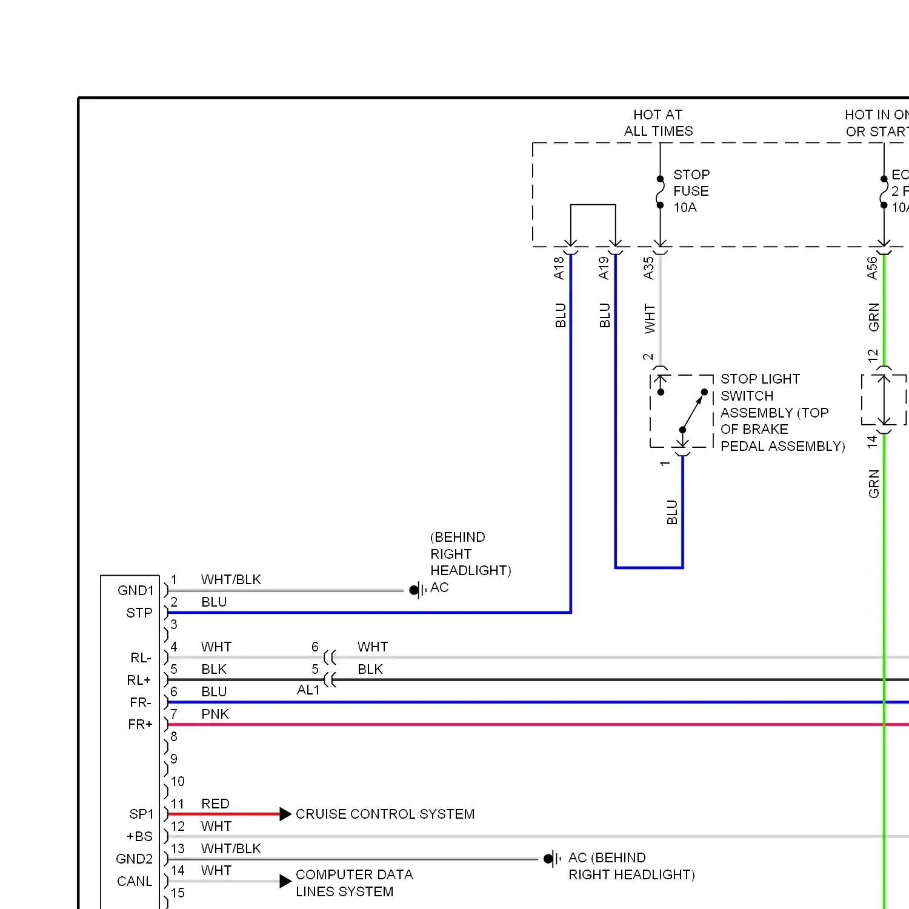Click the SP1 terminal label
Viewport: 909px width, 909px height.
pyautogui.click(x=141, y=814)
